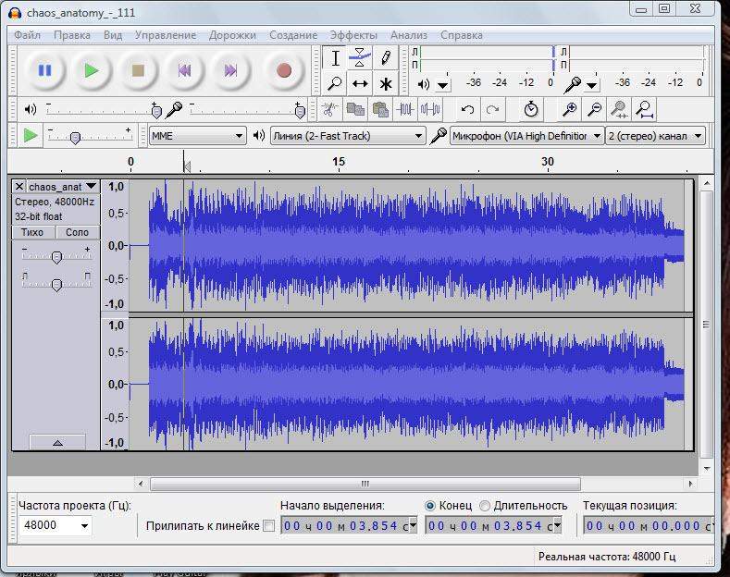Mute track with 'Тихо' button
This screenshot has width=730, height=577.
click(32, 232)
